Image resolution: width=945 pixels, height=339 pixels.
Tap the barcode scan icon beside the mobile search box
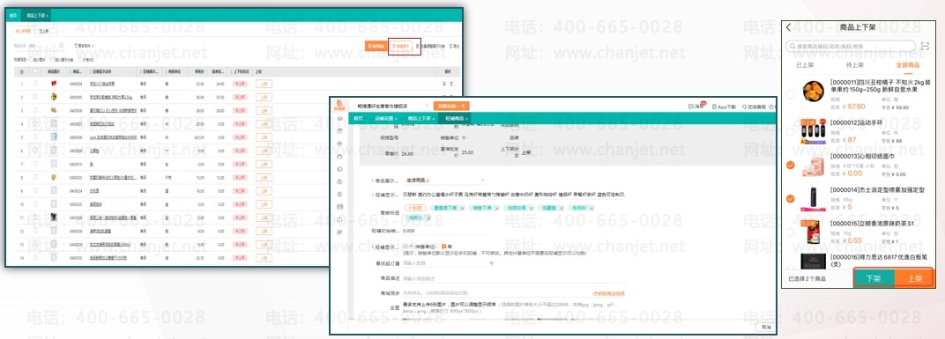point(925,46)
